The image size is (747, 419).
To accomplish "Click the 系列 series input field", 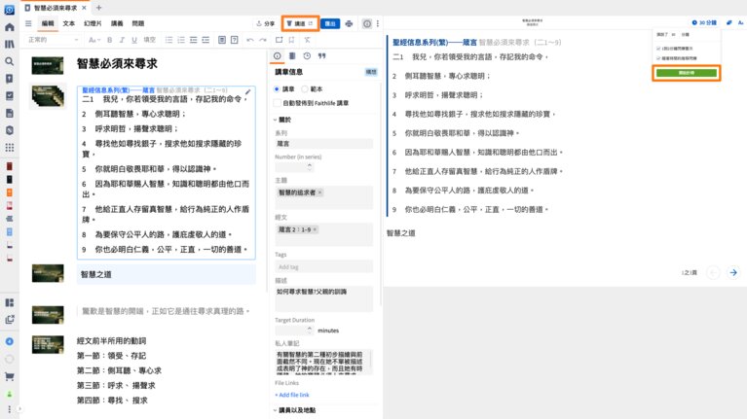I will 324,143.
